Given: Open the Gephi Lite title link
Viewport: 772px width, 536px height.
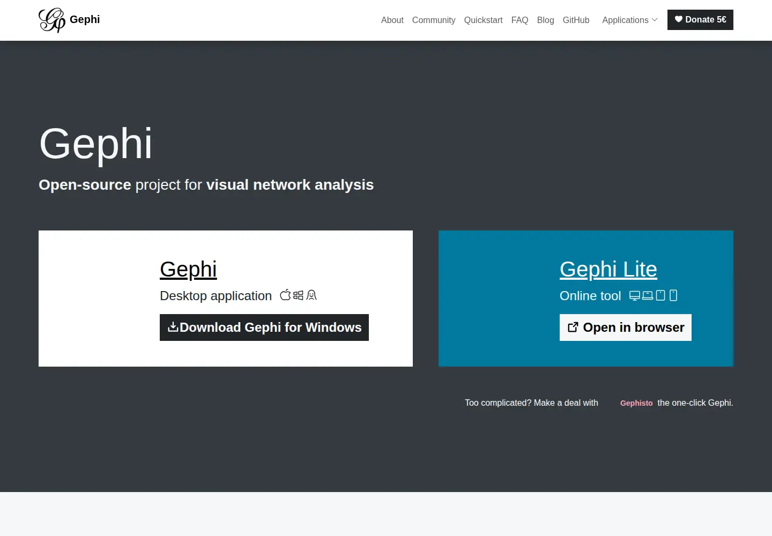Looking at the screenshot, I should (608, 269).
